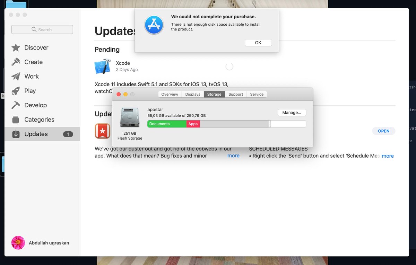Click the Abdullah ugraskan account name
The width and height of the screenshot is (416, 265).
(49, 243)
